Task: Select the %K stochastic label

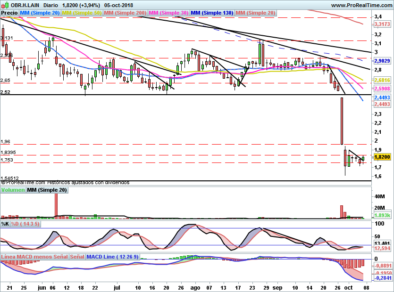Action: point(5,224)
